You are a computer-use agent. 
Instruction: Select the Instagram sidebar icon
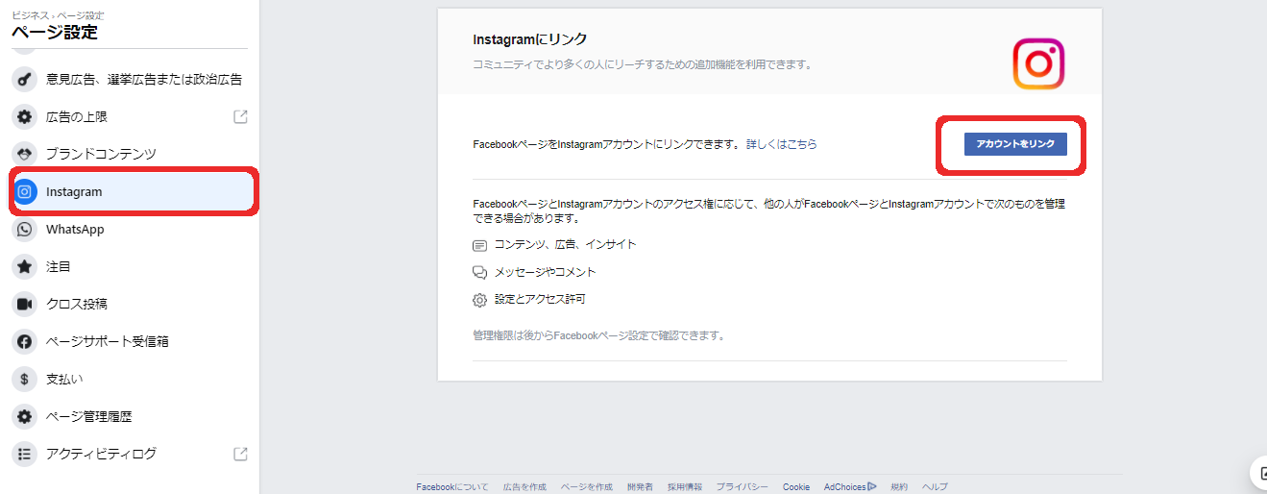coord(24,191)
